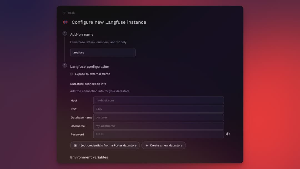
Task: Click the Username input field
Action: [158, 126]
